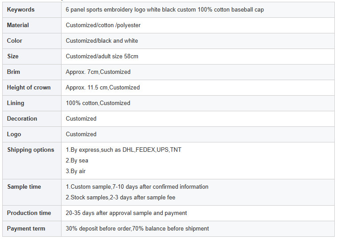Click the Brim row label
This screenshot has width=337, height=239.
pyautogui.click(x=13, y=72)
